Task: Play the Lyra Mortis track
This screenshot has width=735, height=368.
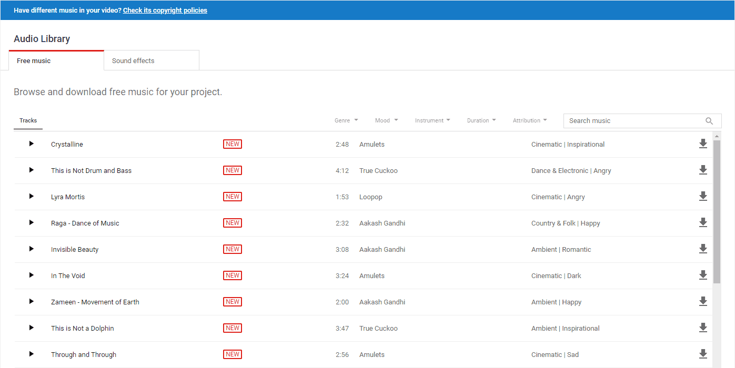Action: pos(32,196)
